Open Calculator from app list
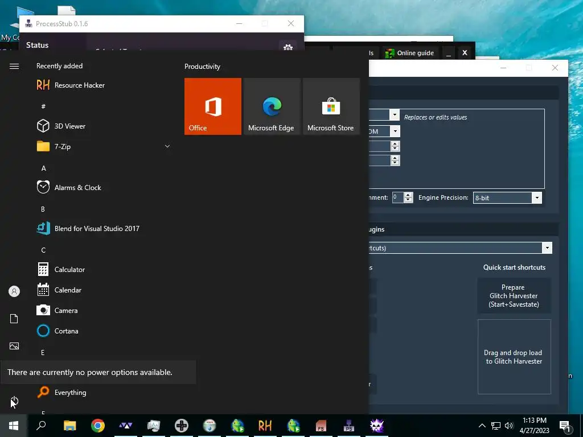Image resolution: width=583 pixels, height=437 pixels. pyautogui.click(x=104, y=269)
